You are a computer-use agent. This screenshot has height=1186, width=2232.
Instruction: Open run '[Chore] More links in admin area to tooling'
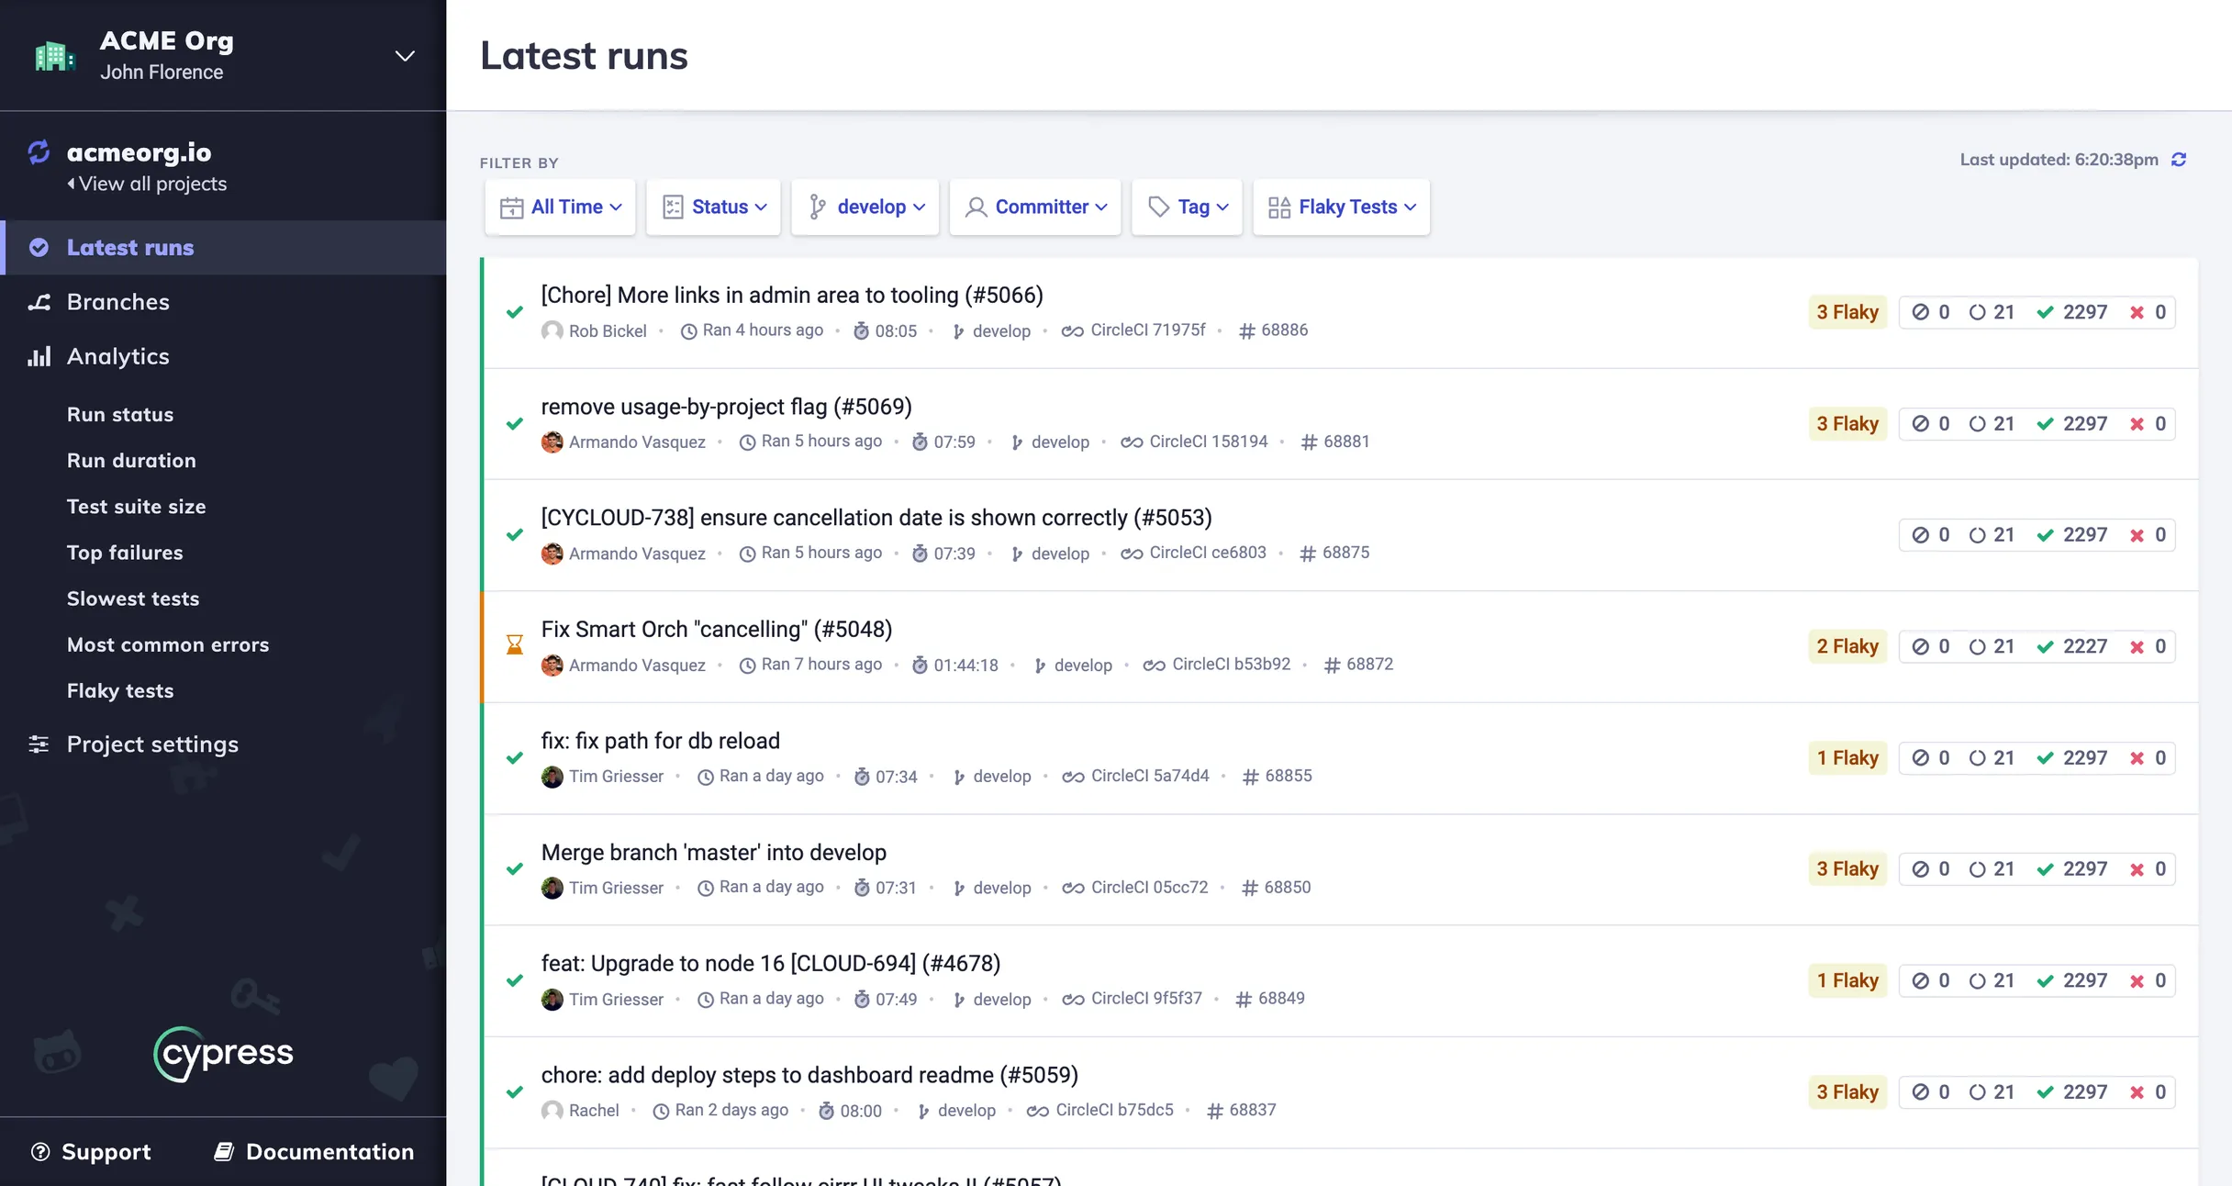792,296
